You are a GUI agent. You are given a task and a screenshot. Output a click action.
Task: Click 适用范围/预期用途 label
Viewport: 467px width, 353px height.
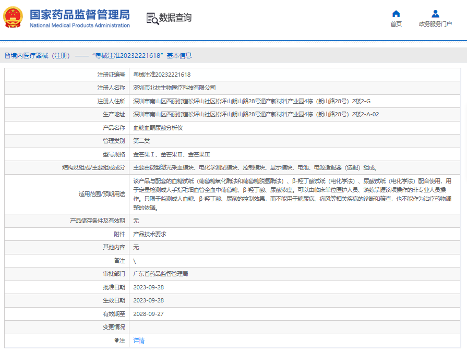coord(102,194)
